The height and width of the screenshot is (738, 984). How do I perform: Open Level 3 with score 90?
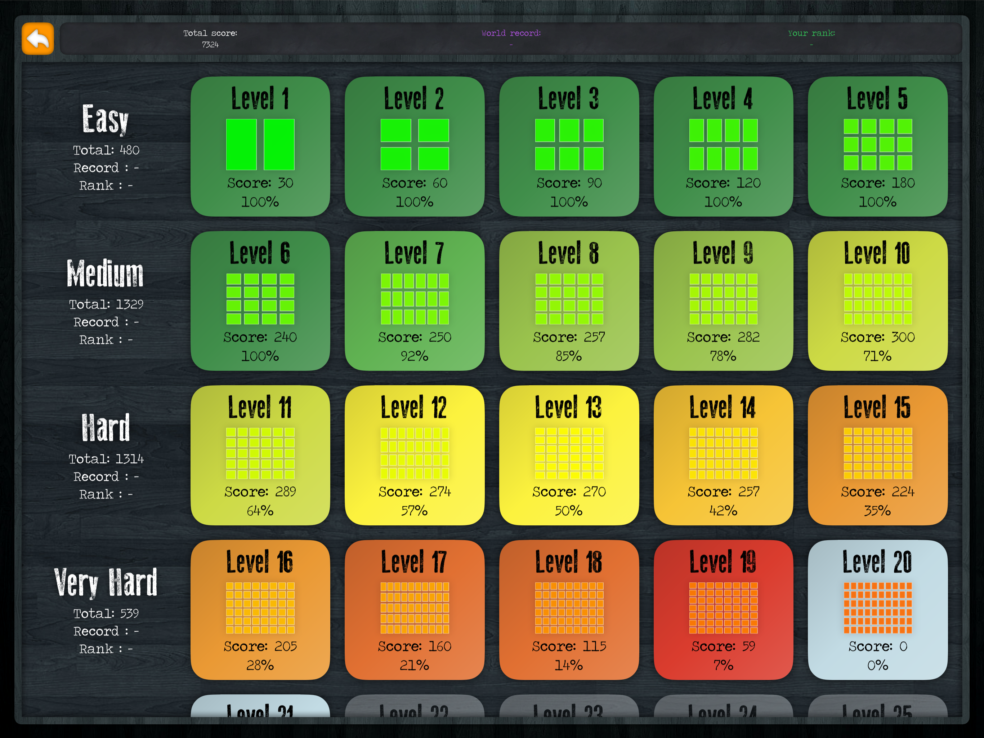tap(568, 146)
